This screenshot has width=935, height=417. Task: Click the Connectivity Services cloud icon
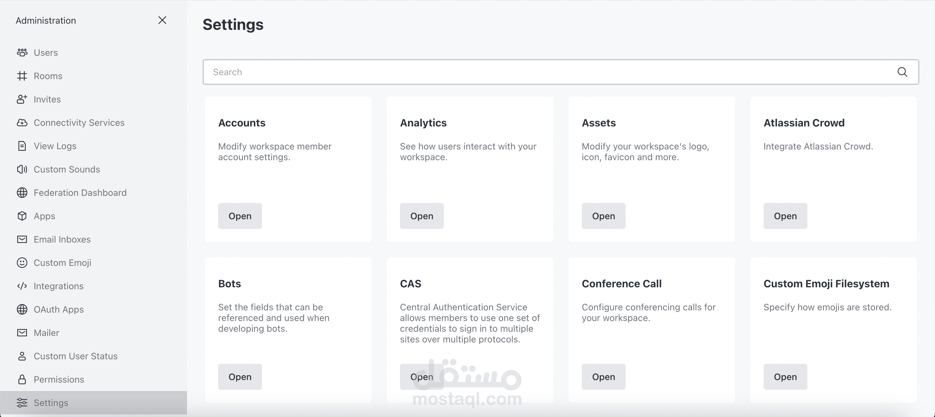tap(22, 123)
